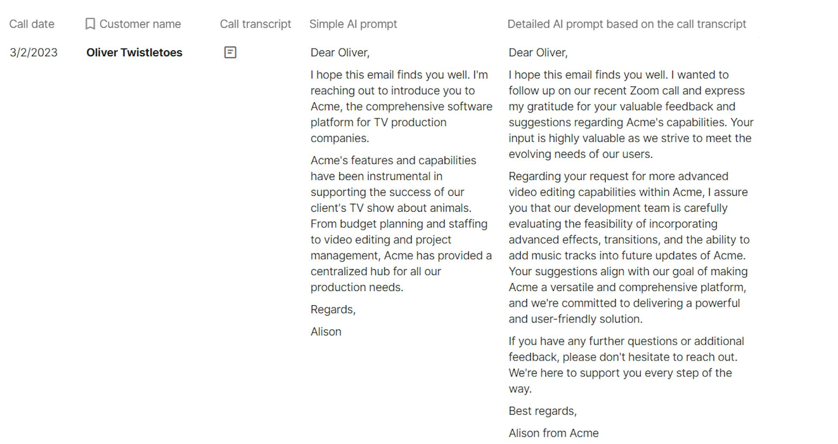This screenshot has height=444, width=838.
Task: Click the Call transcript column header
Action: click(x=255, y=24)
